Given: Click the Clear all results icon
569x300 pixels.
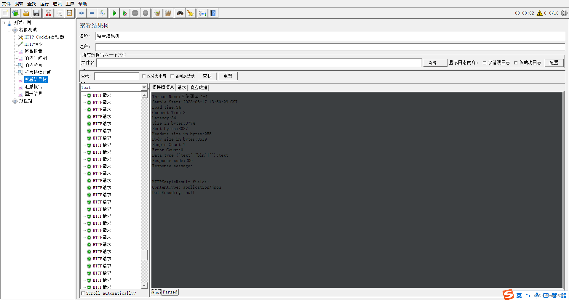Looking at the screenshot, I should tap(168, 13).
